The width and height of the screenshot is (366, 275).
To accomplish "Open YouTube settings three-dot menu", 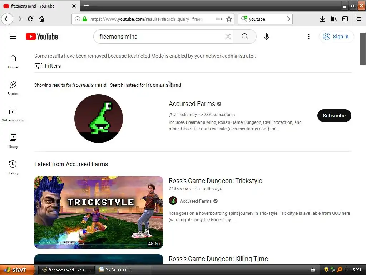I will [309, 37].
